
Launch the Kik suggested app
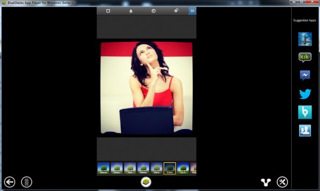[x=305, y=57]
